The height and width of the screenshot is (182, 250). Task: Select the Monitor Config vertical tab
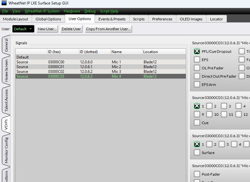(6, 150)
